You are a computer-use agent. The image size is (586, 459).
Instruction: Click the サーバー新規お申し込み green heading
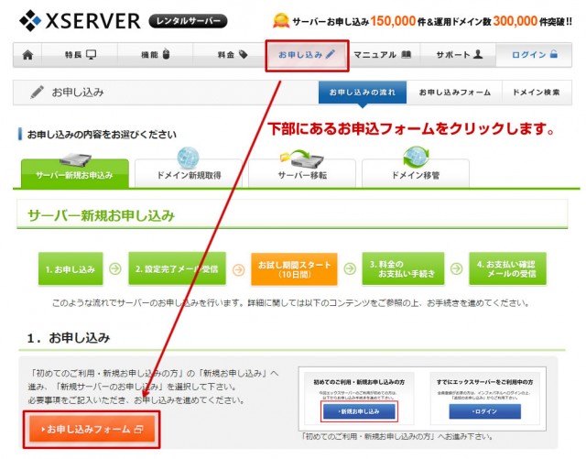[102, 216]
